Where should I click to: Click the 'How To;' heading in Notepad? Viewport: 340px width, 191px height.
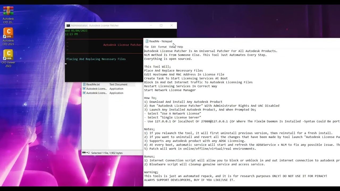coord(150,98)
